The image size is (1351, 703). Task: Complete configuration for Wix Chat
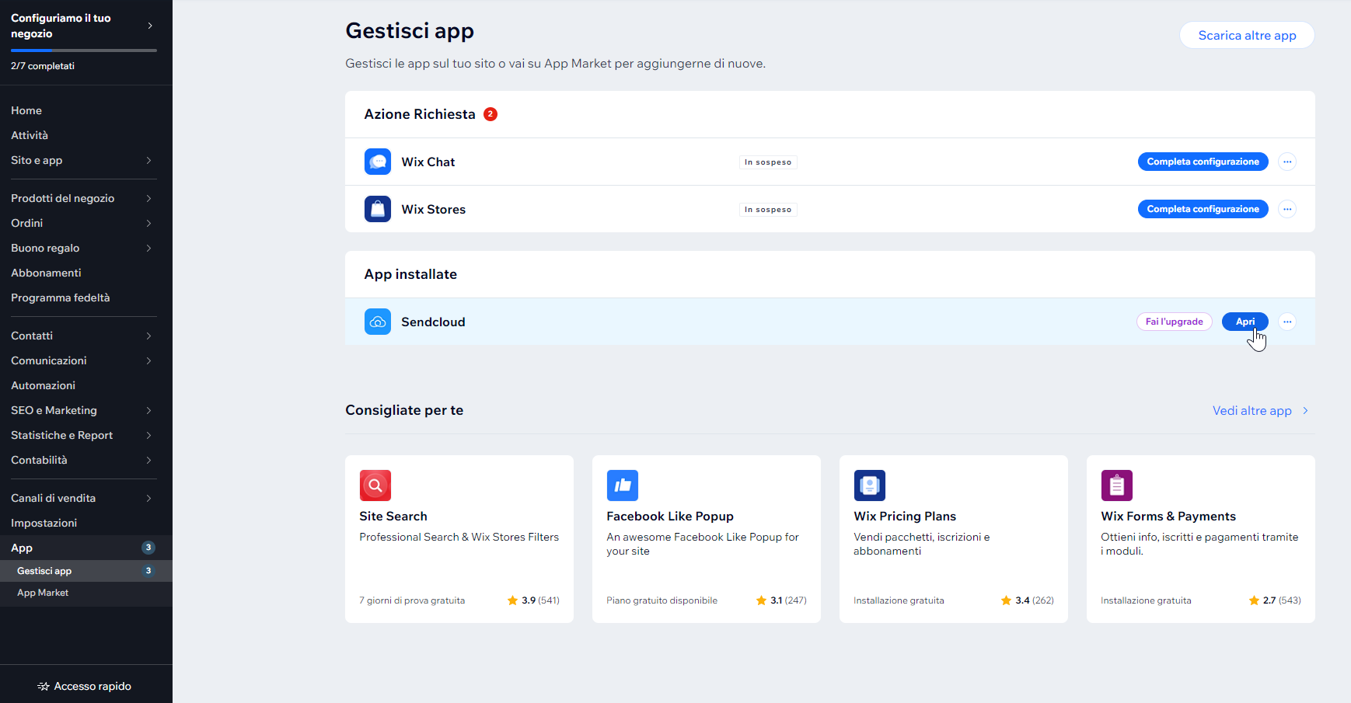coord(1203,162)
